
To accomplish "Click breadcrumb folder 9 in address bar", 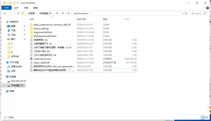I will coord(57,13).
